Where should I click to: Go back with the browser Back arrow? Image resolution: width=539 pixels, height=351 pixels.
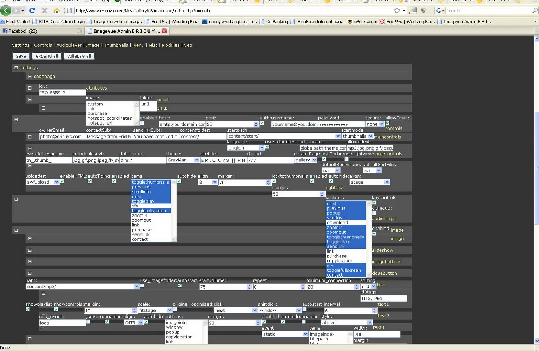[x=6, y=11]
